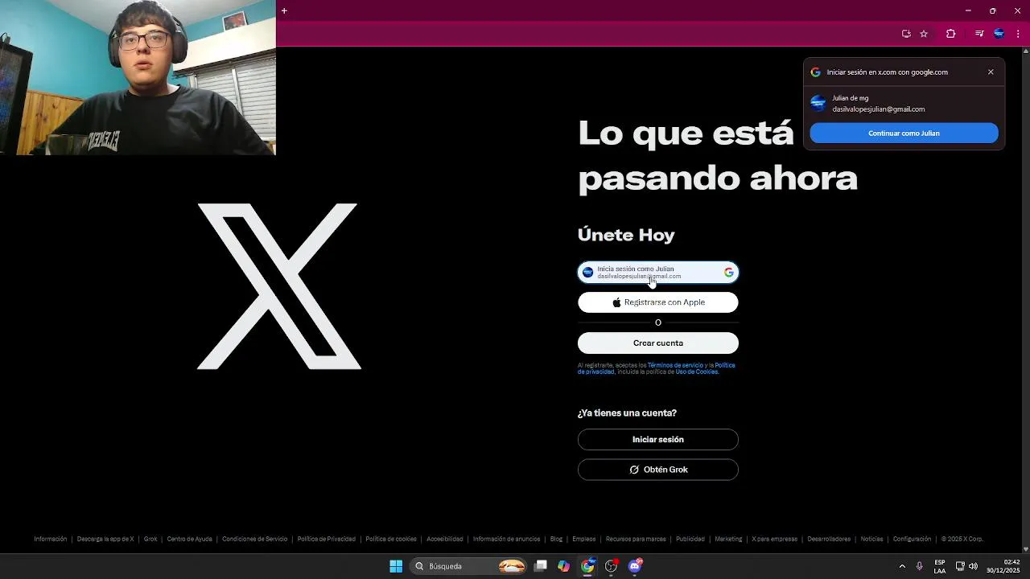Open Copilot icon on the taskbar
This screenshot has height=579, width=1030.
pyautogui.click(x=564, y=566)
